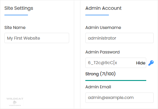Viewport: 158px width, 109px height.
Task: Click the WILDCAT wordmark in the watermark
Action: click(15, 99)
